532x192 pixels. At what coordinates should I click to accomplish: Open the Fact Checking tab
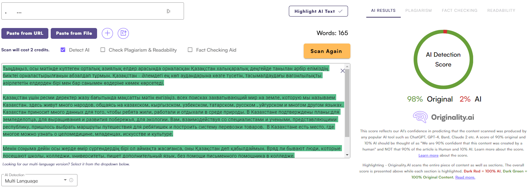point(459,10)
